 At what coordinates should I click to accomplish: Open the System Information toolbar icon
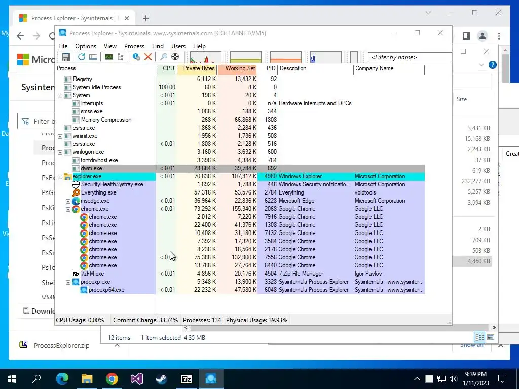click(x=108, y=57)
